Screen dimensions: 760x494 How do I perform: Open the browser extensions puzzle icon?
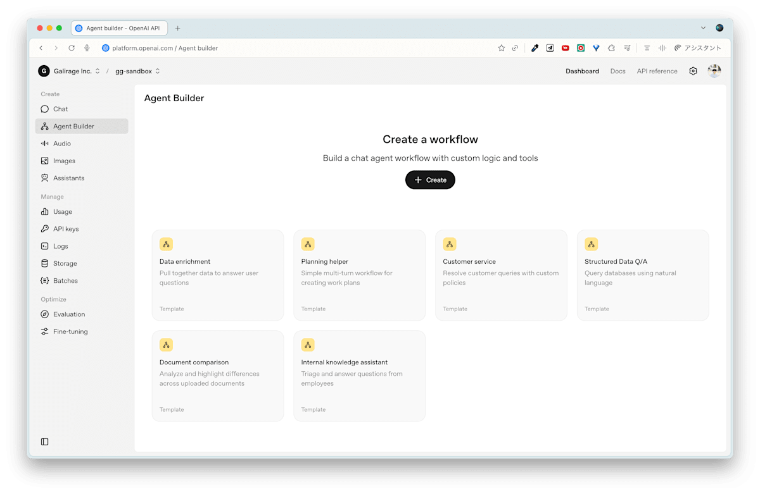(x=611, y=48)
